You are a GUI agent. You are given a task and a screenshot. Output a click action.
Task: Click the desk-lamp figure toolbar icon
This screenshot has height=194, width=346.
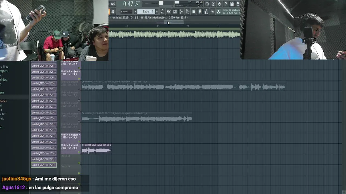pyautogui.click(x=206, y=12)
